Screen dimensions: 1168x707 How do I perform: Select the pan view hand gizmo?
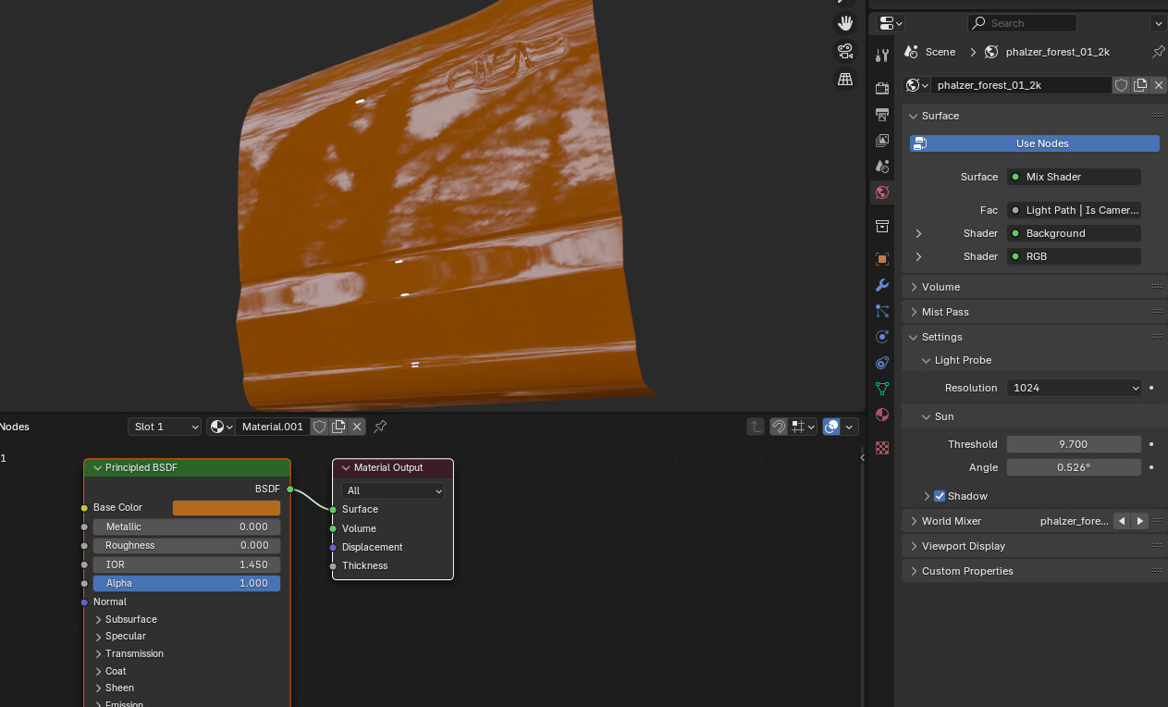pyautogui.click(x=845, y=22)
